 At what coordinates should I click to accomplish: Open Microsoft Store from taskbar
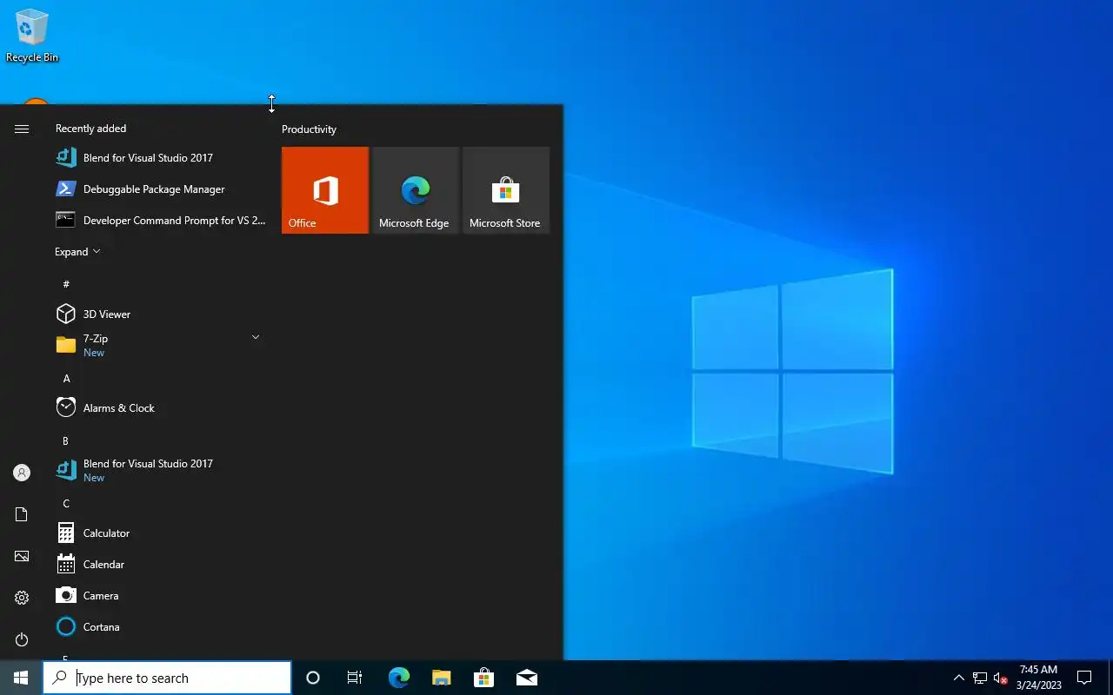(x=483, y=678)
